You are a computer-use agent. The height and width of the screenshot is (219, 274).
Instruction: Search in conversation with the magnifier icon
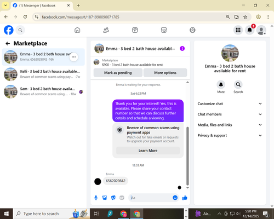pos(238,85)
